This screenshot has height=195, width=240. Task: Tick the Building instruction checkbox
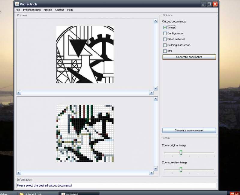[x=165, y=45]
